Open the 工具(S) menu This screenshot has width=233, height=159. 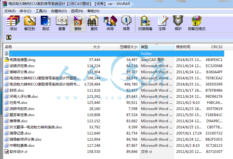pos(41,11)
